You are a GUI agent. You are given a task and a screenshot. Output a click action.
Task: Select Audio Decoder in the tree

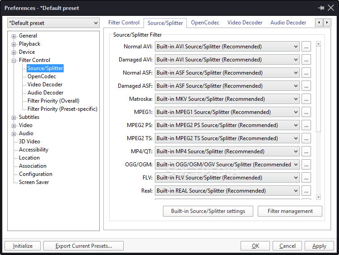pos(46,93)
